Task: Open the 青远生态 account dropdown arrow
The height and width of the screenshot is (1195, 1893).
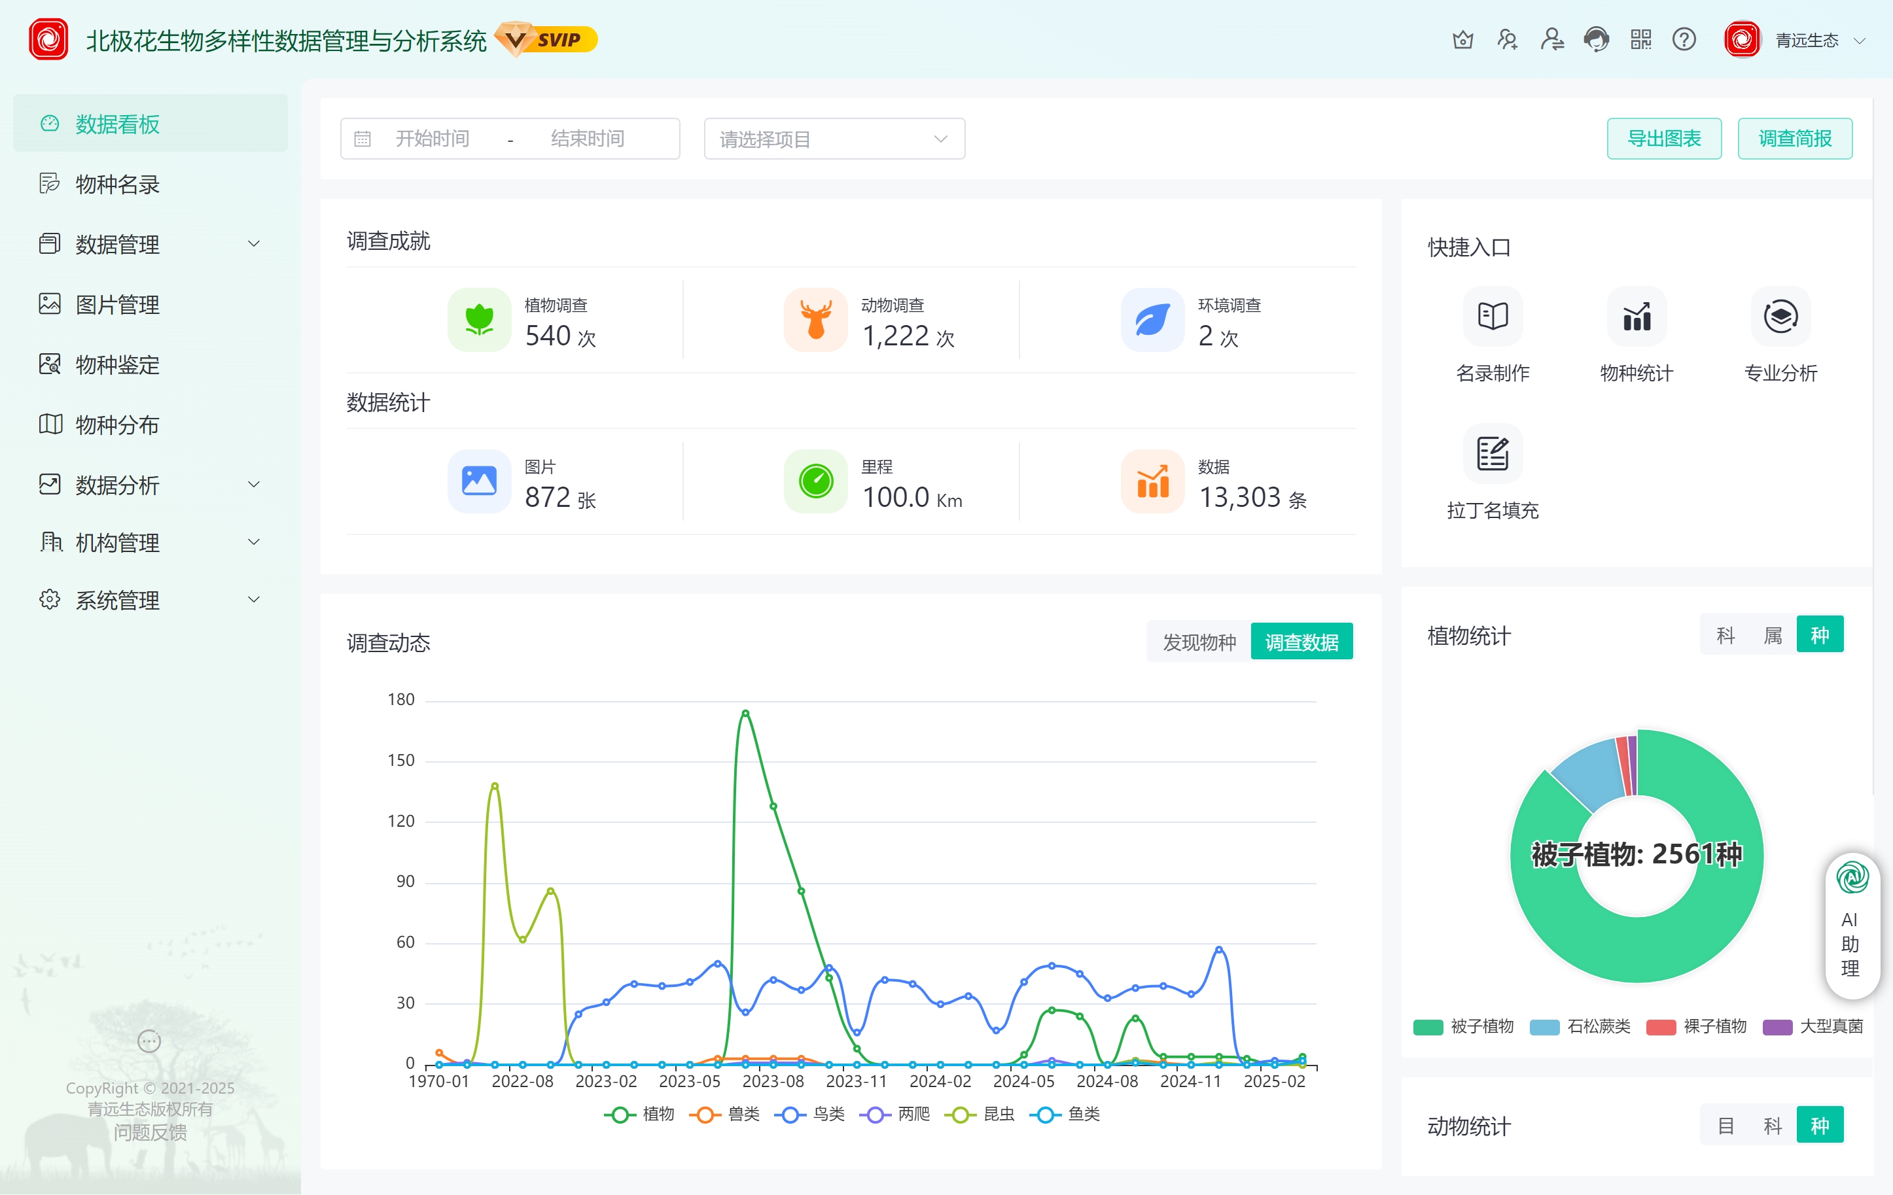Action: coord(1860,41)
